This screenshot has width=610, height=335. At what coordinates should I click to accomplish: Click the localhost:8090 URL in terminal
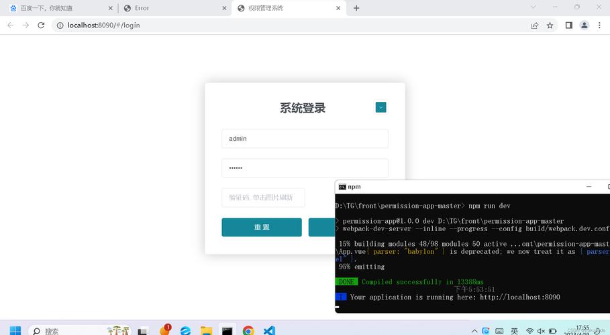tap(520, 297)
